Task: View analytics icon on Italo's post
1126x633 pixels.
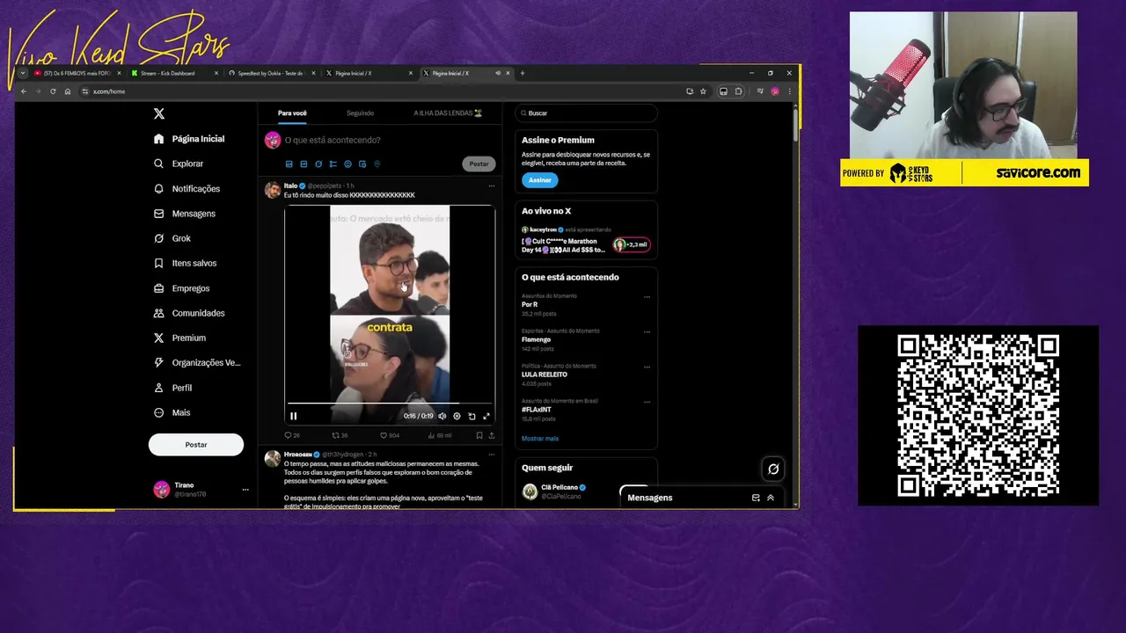Action: click(431, 435)
